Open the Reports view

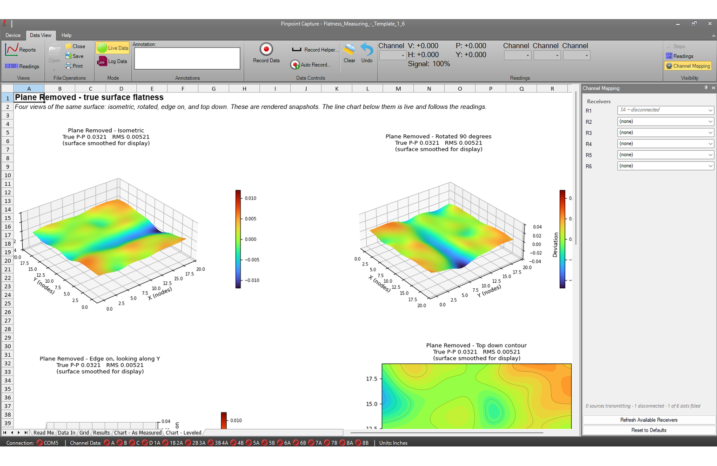pos(20,49)
